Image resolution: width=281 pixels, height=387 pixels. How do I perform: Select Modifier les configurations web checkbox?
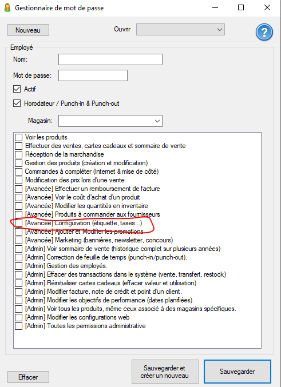pos(18,317)
